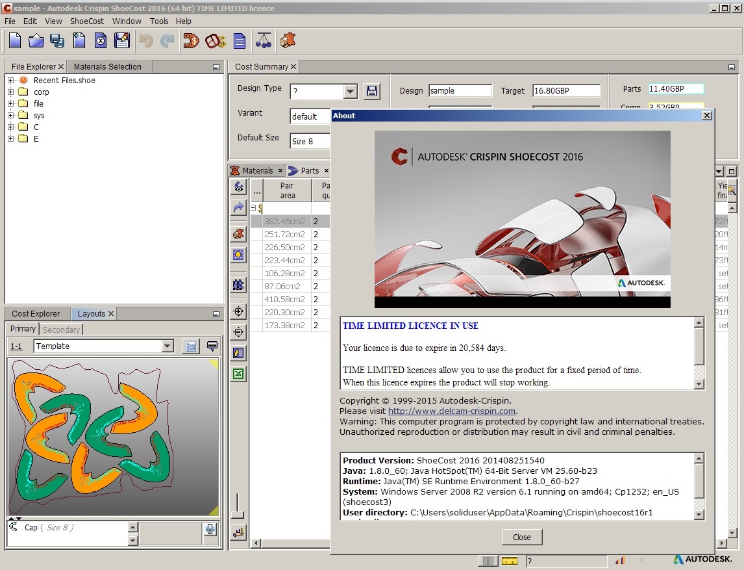Click the green Excel export icon
The image size is (744, 570).
pyautogui.click(x=239, y=374)
